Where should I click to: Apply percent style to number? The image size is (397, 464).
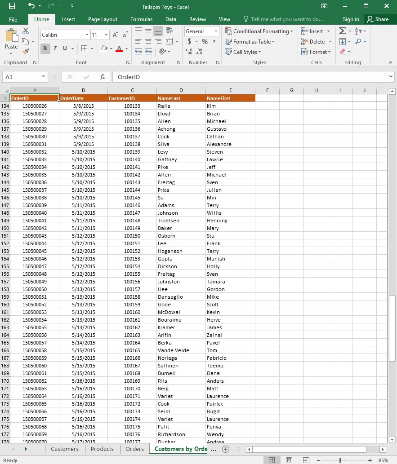coord(205,41)
